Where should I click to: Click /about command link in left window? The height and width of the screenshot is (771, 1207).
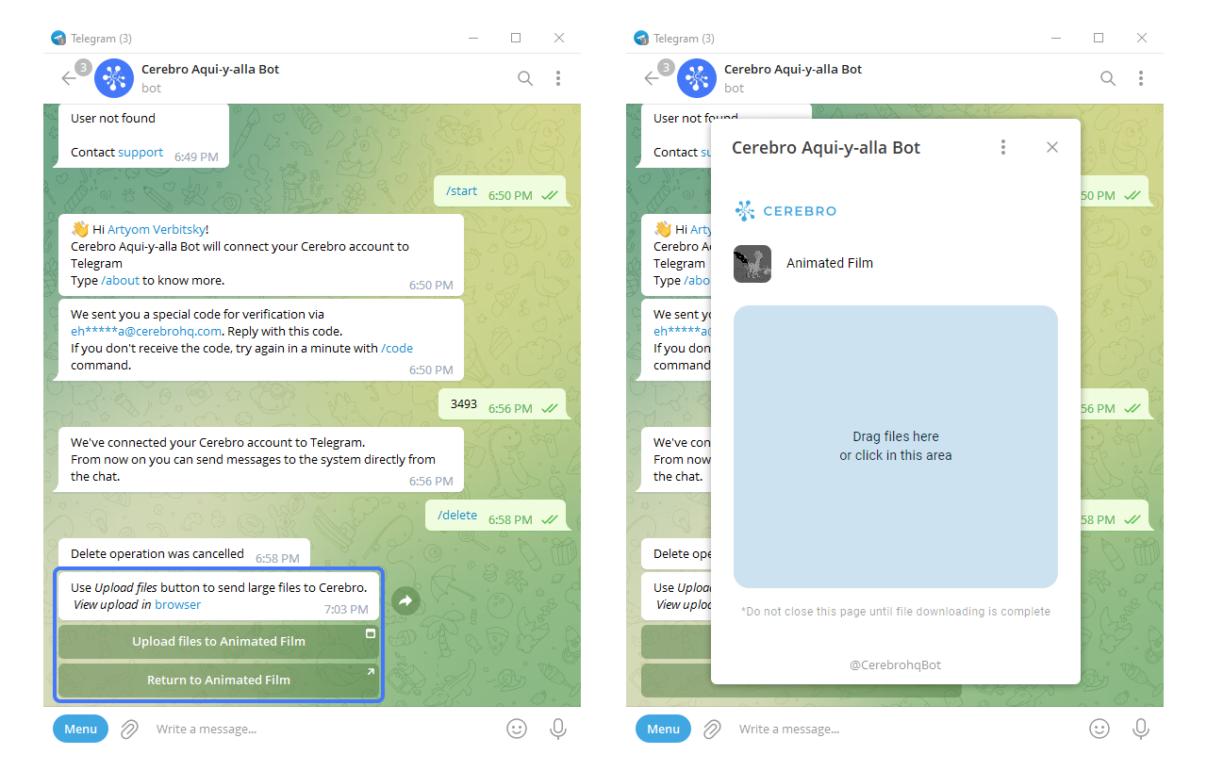pos(120,280)
